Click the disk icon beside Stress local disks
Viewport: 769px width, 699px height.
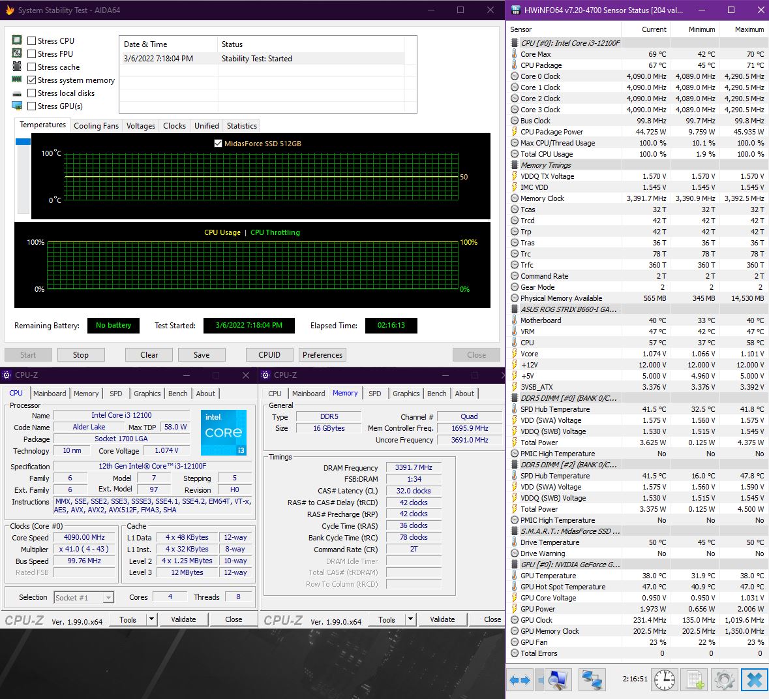coord(16,93)
